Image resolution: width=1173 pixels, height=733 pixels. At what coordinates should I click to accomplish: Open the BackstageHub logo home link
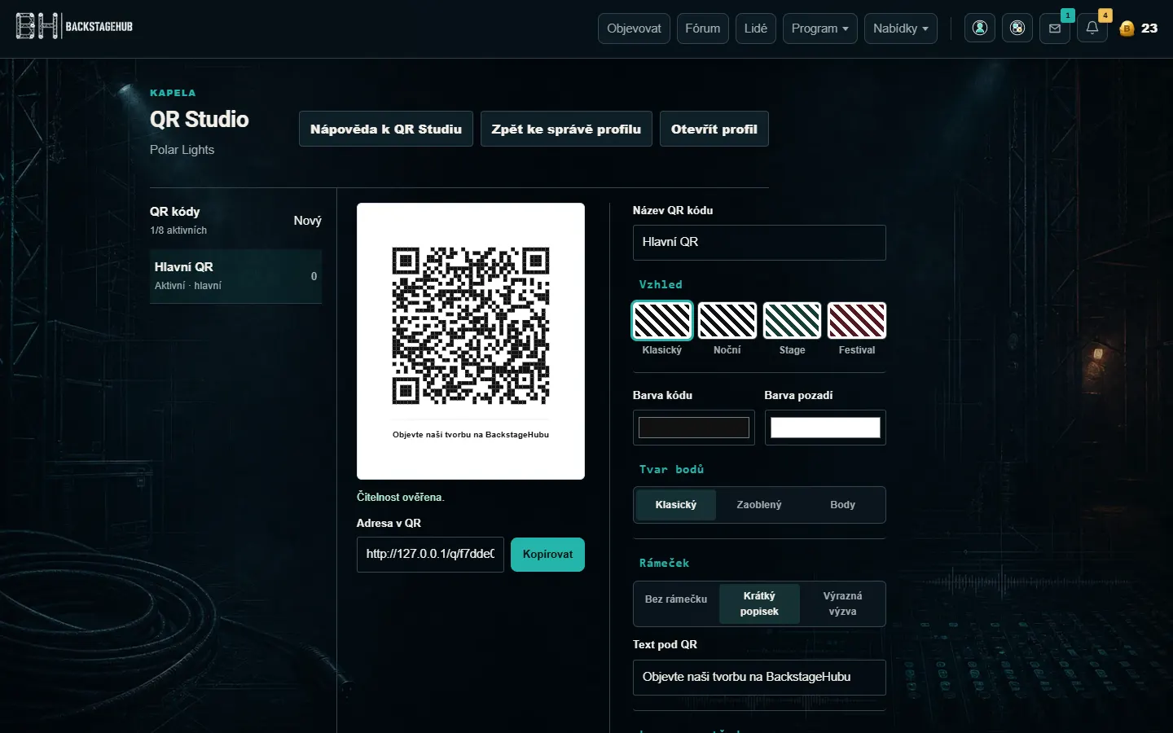[74, 27]
